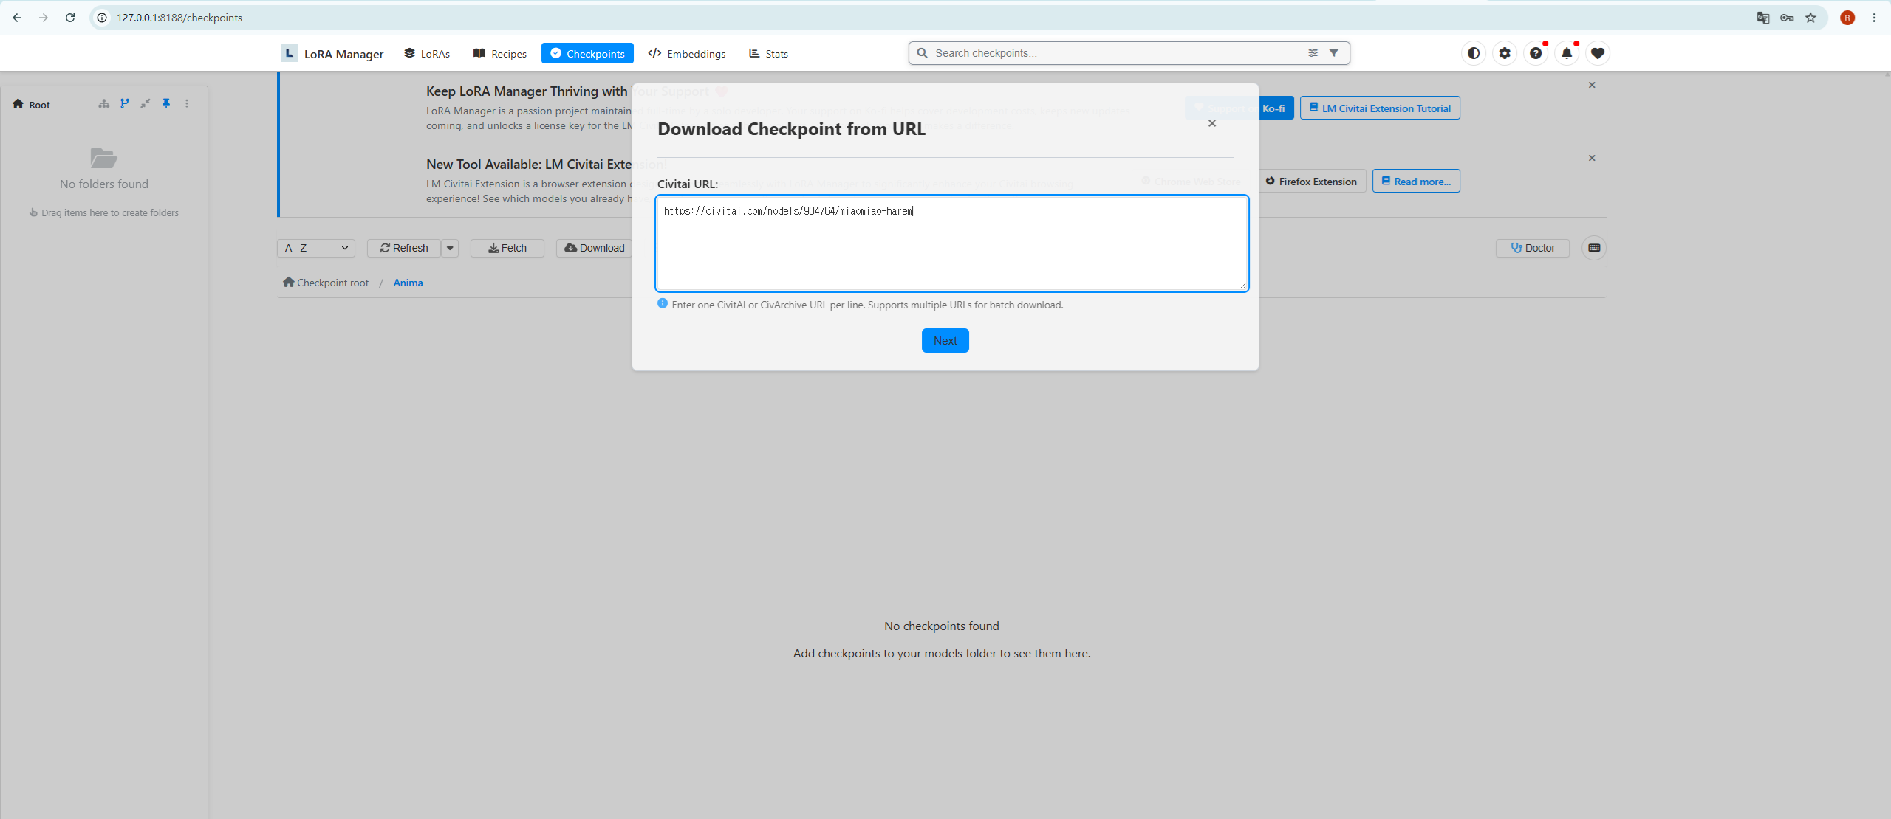Select the Checkpoints tab

587,53
